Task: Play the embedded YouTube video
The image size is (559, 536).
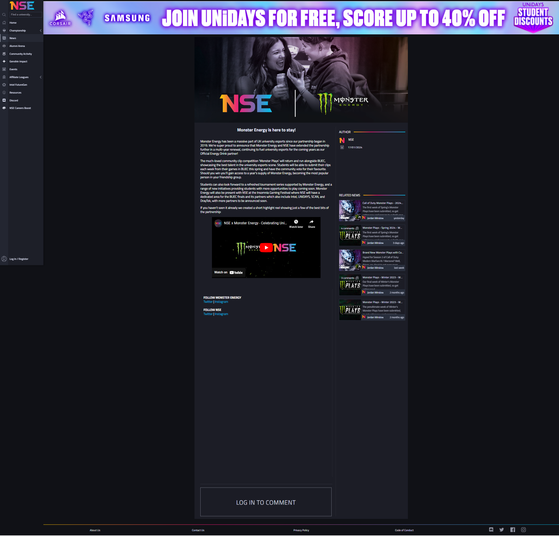Action: [x=266, y=248]
